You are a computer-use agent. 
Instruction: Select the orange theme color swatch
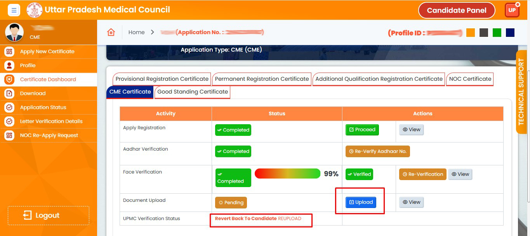click(x=471, y=33)
